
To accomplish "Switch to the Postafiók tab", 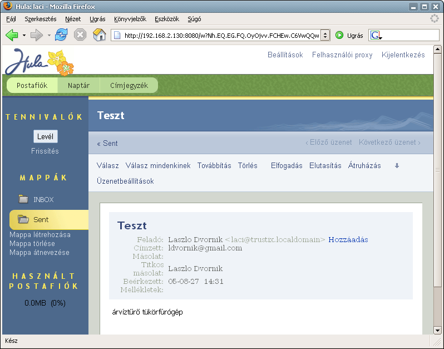I will point(32,85).
